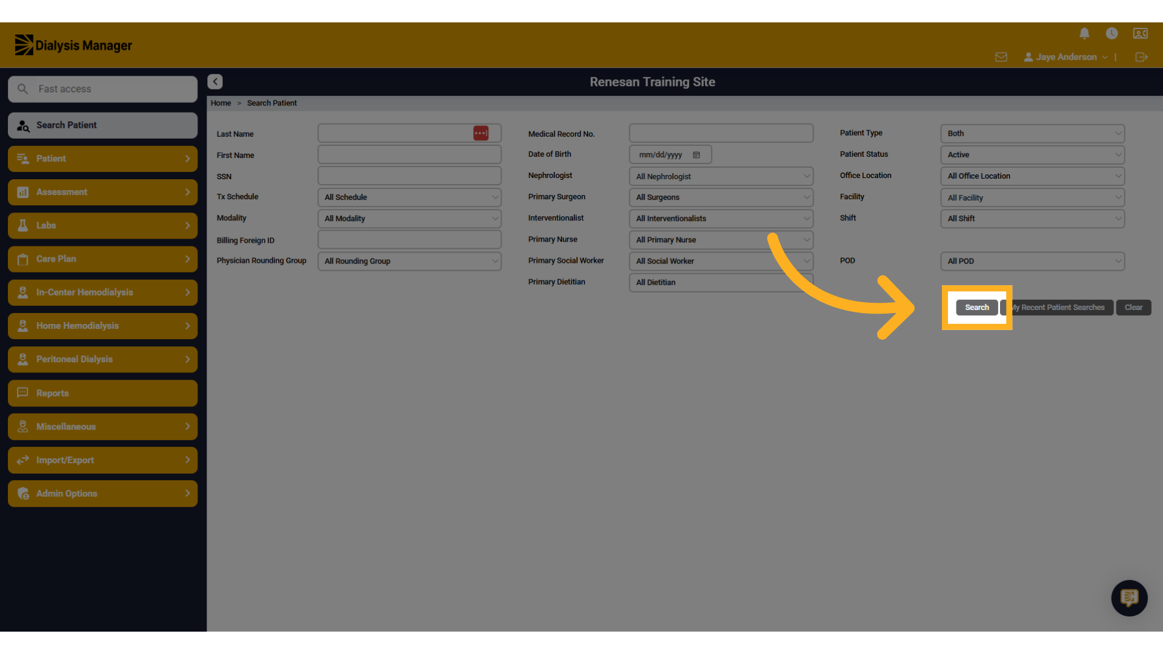Click the Search button
Viewport: 1163px width, 654px height.
(x=976, y=308)
